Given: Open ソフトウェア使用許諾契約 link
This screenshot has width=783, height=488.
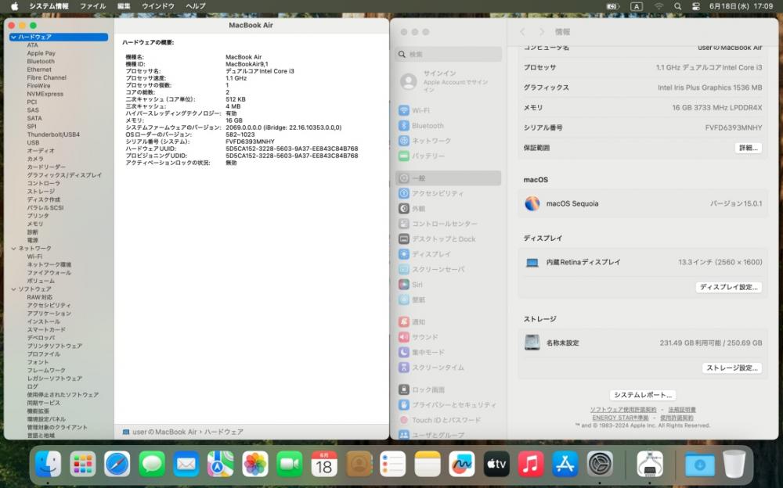Looking at the screenshot, I should coord(623,410).
